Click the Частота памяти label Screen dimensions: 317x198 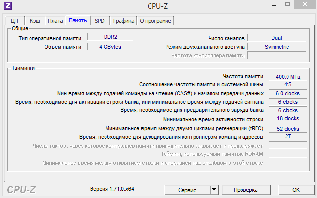point(243,76)
